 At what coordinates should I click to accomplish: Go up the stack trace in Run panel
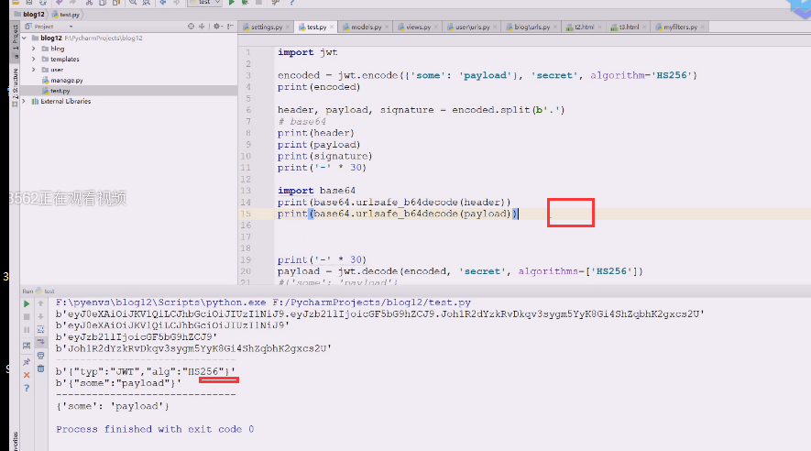pos(41,303)
